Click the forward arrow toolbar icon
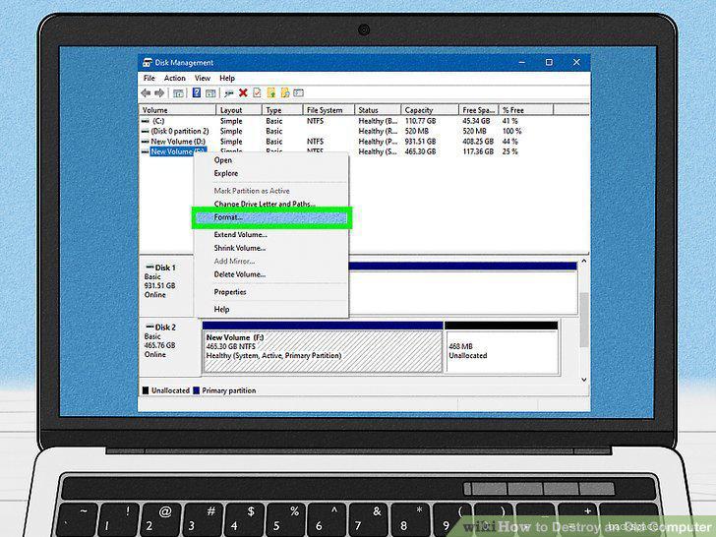716x537 pixels. pos(159,93)
